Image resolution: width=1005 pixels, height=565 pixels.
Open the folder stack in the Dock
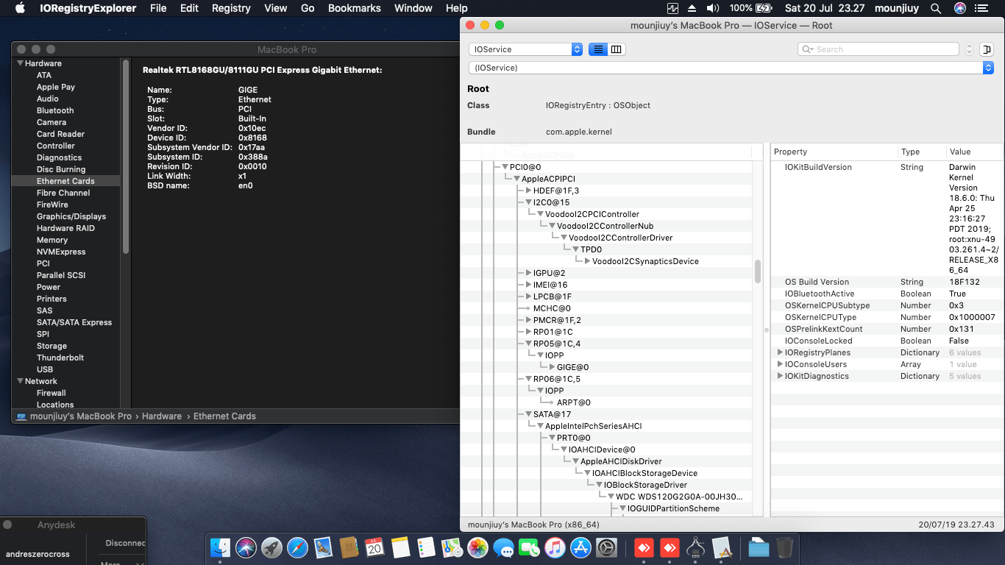coord(759,547)
